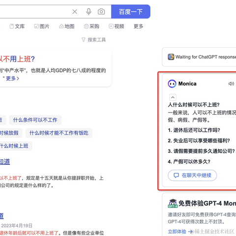Click the 2023年4月19日 result date
This screenshot has width=236, height=236.
pyautogui.click(x=17, y=226)
